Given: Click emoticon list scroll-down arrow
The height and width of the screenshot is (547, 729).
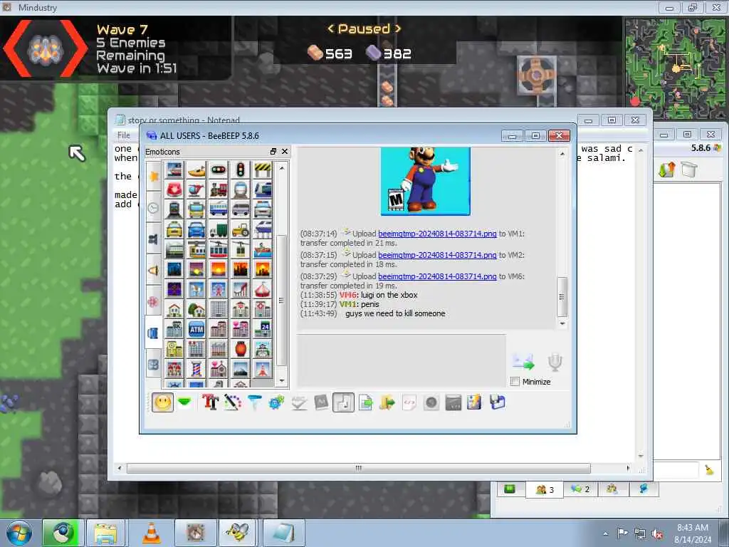Looking at the screenshot, I should (x=281, y=381).
